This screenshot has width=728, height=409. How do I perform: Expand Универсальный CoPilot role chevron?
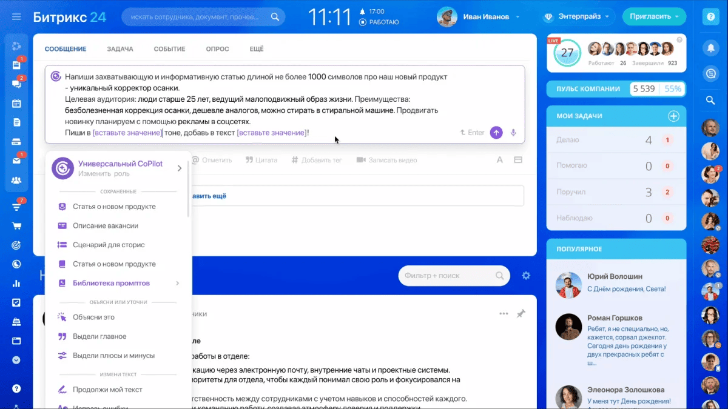[x=180, y=168]
